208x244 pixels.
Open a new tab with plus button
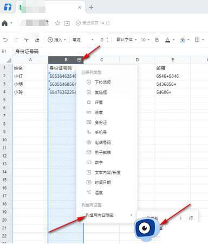tap(91, 8)
